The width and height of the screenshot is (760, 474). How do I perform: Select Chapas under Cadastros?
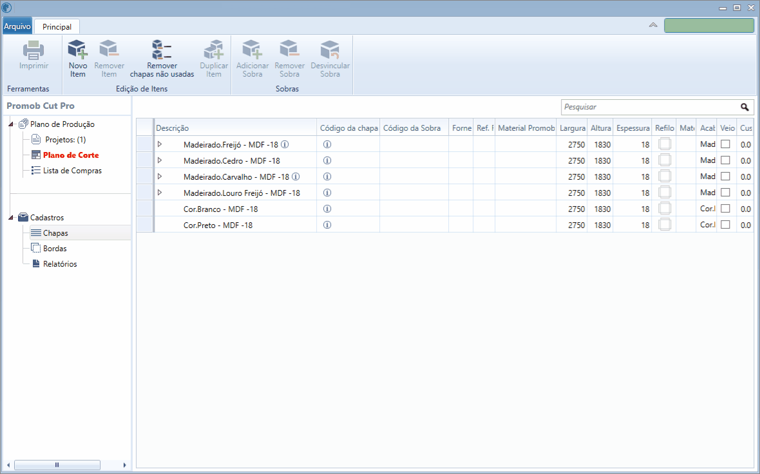[55, 233]
